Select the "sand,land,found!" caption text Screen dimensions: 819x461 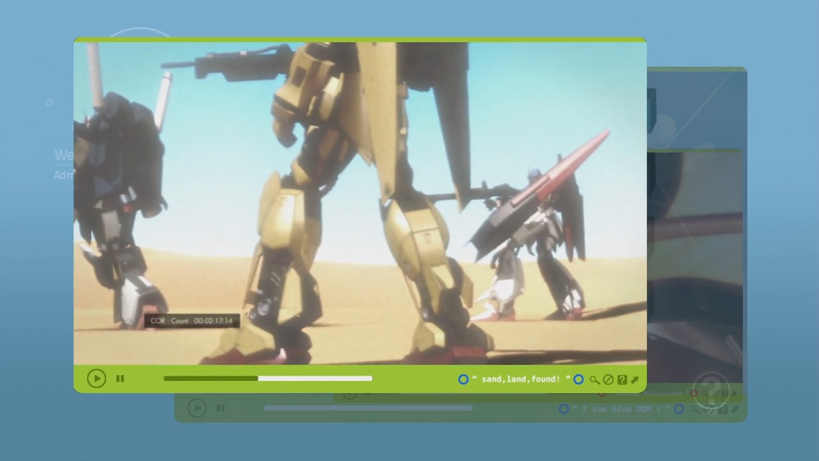(520, 379)
